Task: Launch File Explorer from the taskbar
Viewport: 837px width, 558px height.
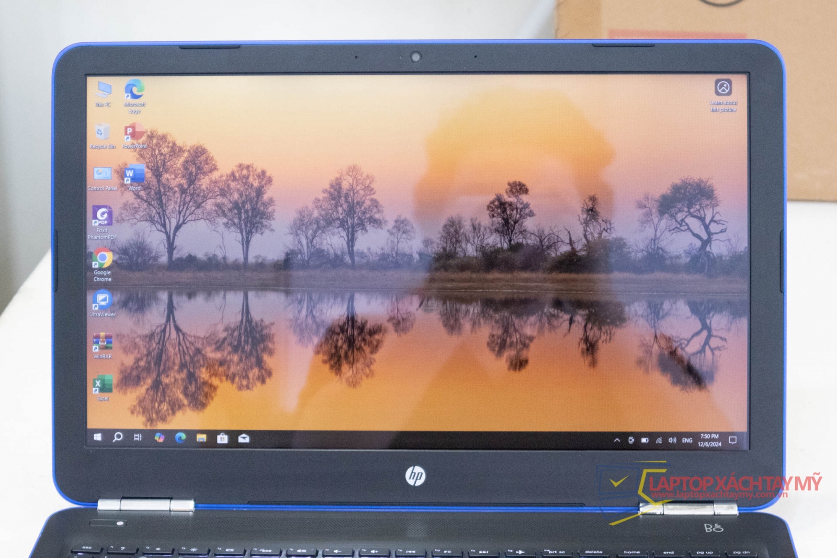Action: coord(201,438)
